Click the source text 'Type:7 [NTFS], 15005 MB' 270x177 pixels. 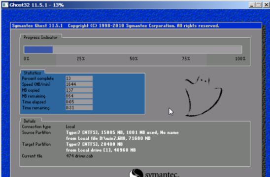coord(95,132)
